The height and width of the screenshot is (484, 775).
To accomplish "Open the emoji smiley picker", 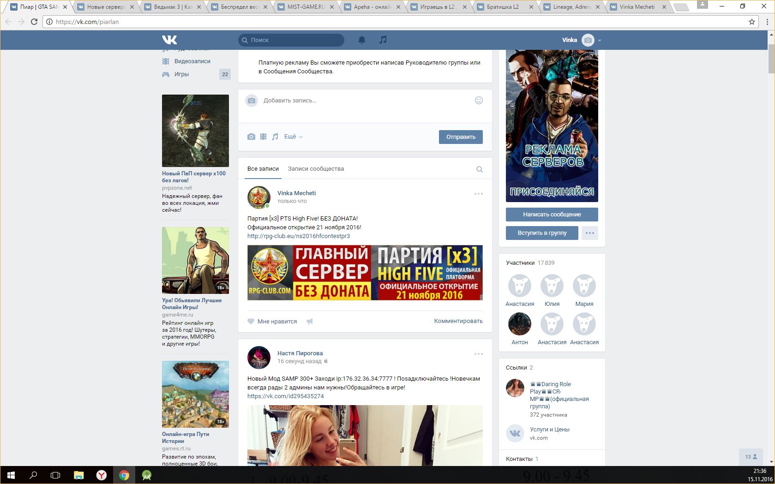I will coord(479,101).
